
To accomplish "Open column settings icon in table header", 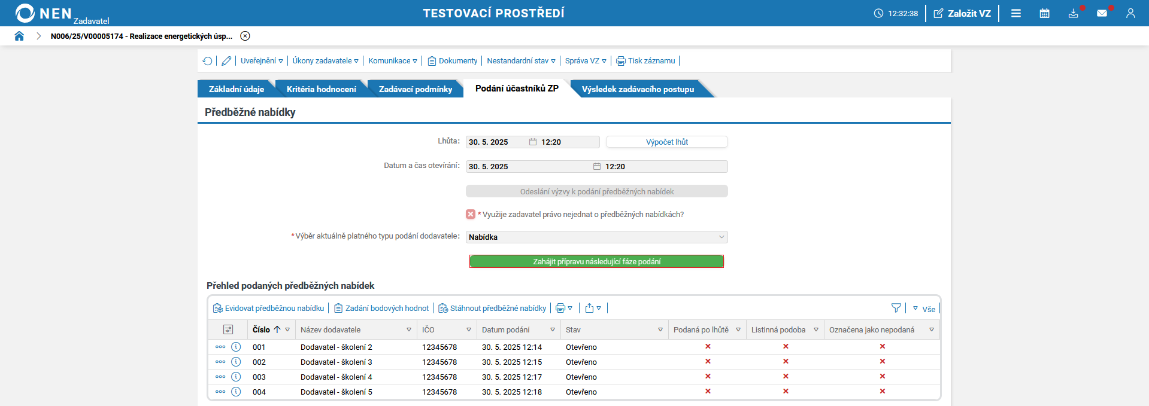I will pos(228,329).
